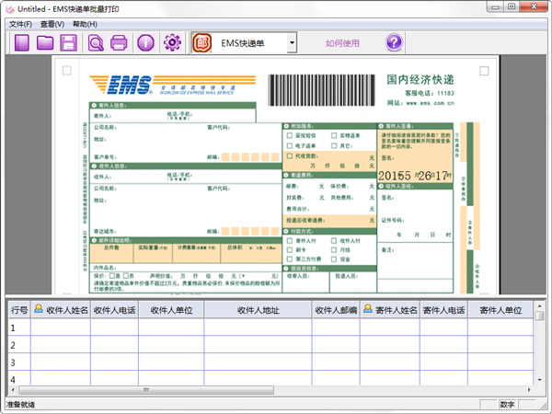Screen dimensions: 552x414
Task: Click the 寄件人单位 column header
Action: click(500, 310)
